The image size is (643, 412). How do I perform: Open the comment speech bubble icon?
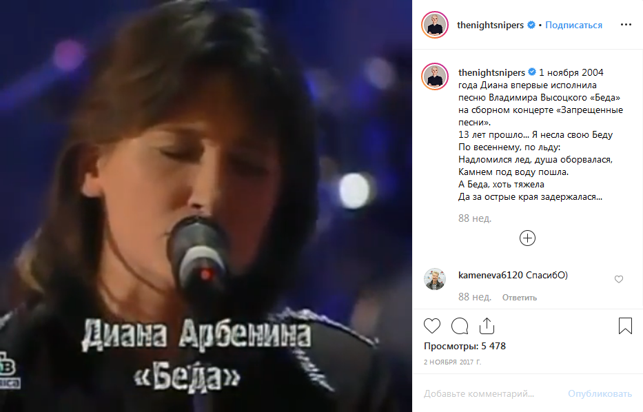[460, 326]
